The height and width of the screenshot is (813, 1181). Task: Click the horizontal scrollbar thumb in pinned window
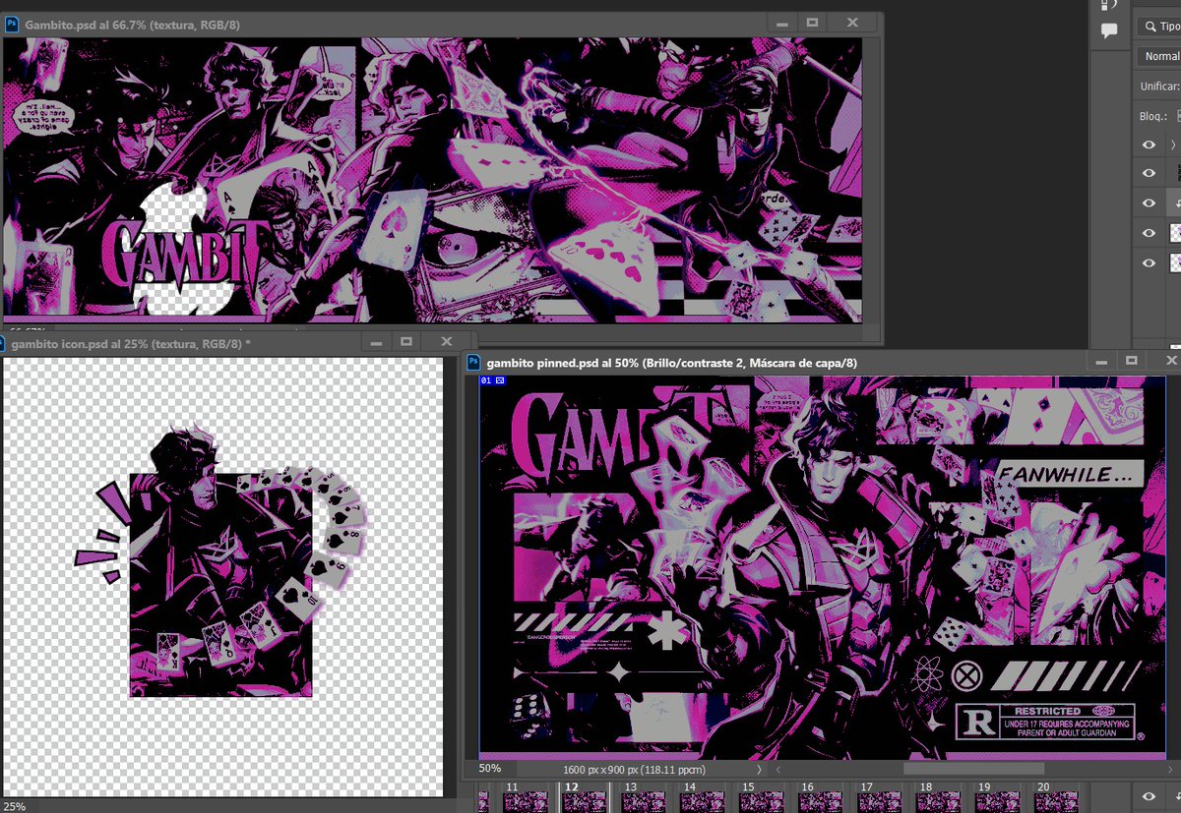(x=974, y=769)
